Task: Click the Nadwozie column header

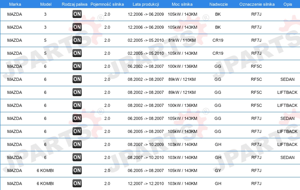Action: tap(219, 4)
